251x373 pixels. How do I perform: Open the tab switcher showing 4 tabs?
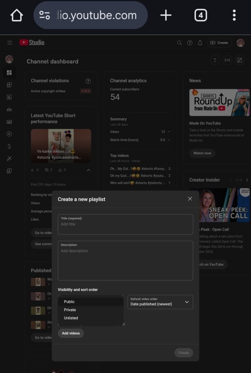click(201, 15)
